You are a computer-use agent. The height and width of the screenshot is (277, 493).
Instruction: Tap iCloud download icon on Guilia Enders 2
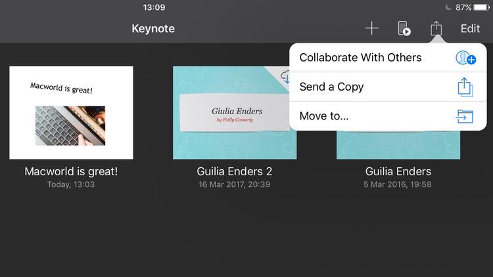click(285, 77)
